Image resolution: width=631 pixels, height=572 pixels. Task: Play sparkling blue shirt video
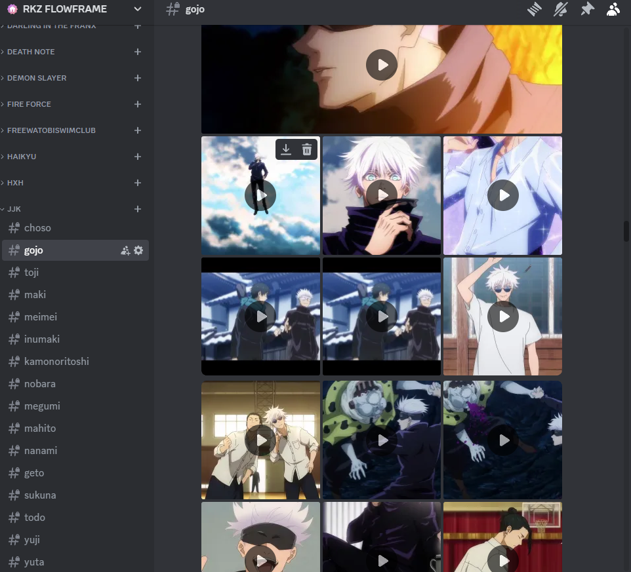[503, 195]
